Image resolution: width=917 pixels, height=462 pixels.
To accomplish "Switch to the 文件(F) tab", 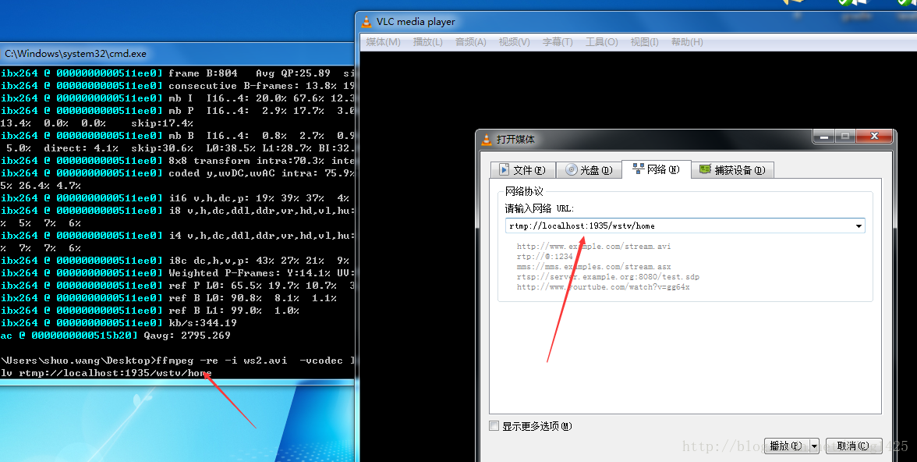I will [522, 170].
